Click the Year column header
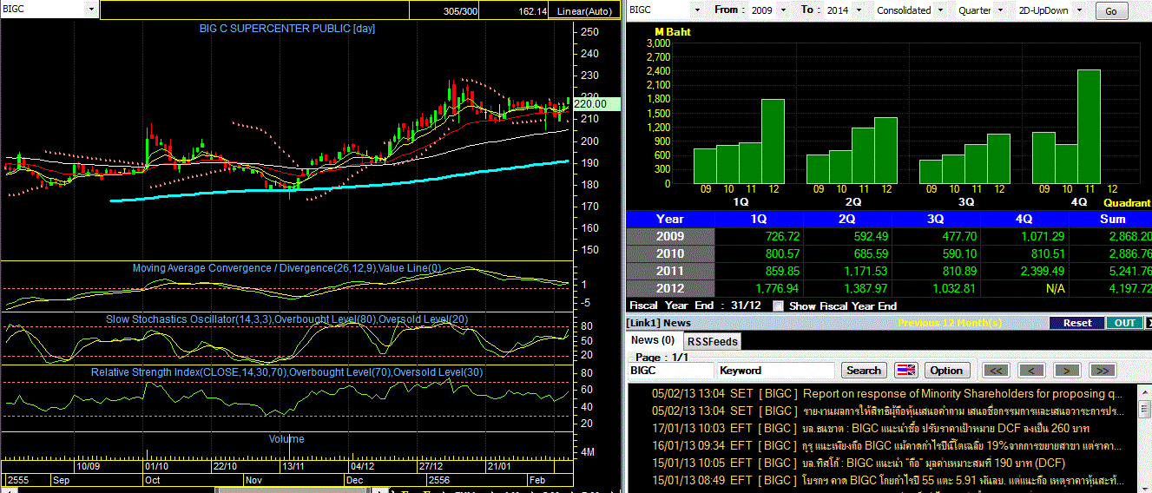This screenshot has width=1152, height=493. 670,219
